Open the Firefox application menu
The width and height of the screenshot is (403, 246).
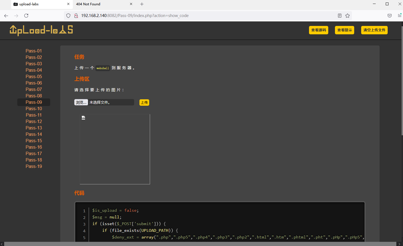tap(399, 16)
